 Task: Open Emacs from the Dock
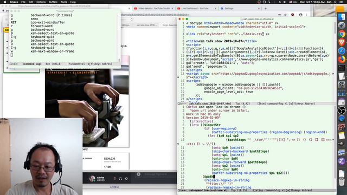coord(342,161)
